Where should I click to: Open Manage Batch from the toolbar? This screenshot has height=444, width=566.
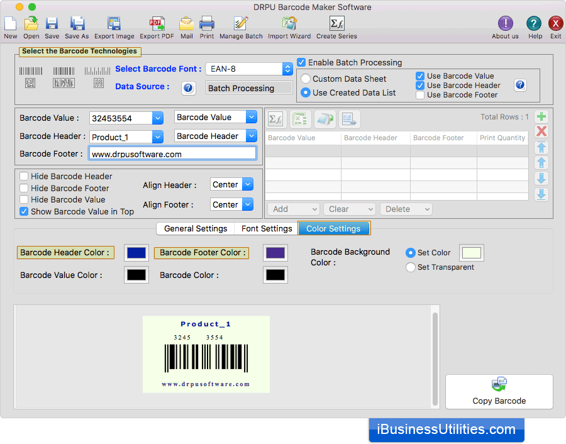coord(241,24)
